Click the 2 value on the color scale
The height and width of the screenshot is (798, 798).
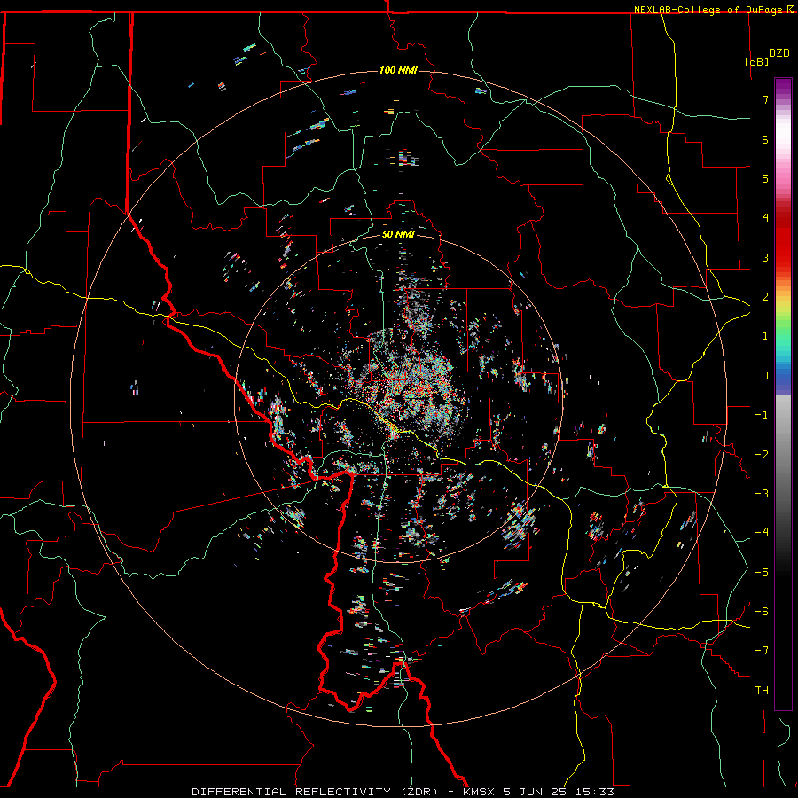click(765, 297)
